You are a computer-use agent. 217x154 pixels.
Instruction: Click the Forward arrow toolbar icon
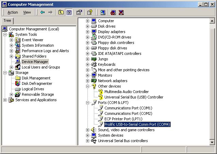coord(50,12)
